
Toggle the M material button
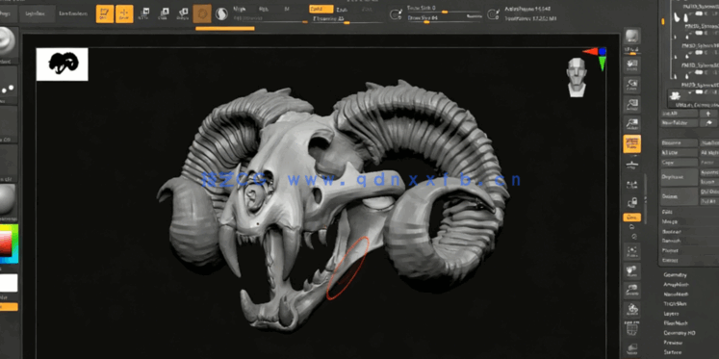click(x=287, y=10)
